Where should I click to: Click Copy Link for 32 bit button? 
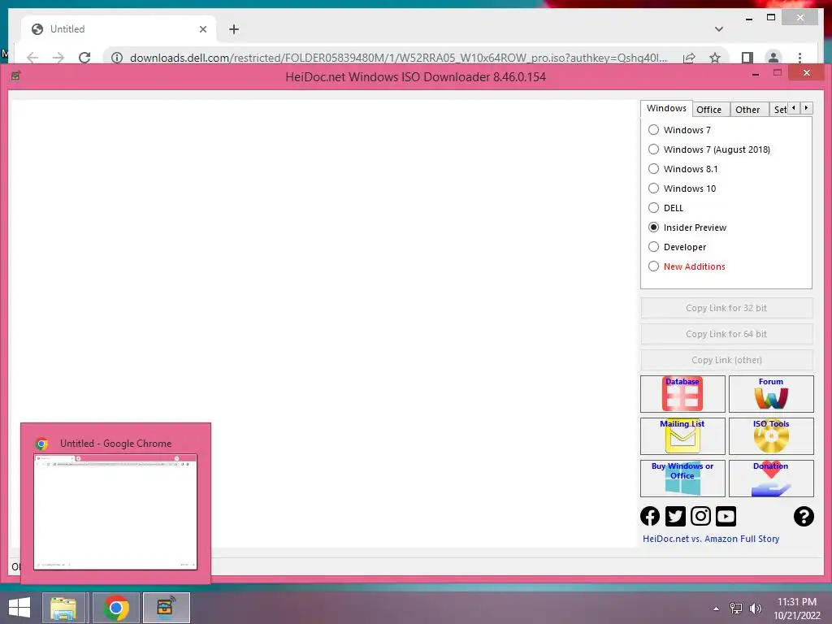(726, 308)
